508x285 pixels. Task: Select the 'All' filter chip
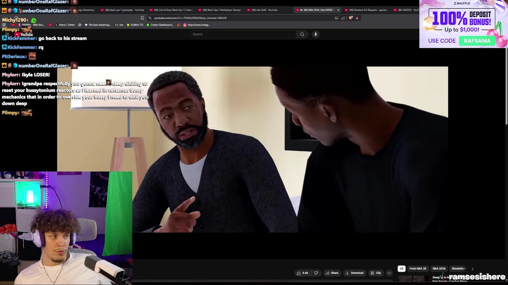[401, 269]
